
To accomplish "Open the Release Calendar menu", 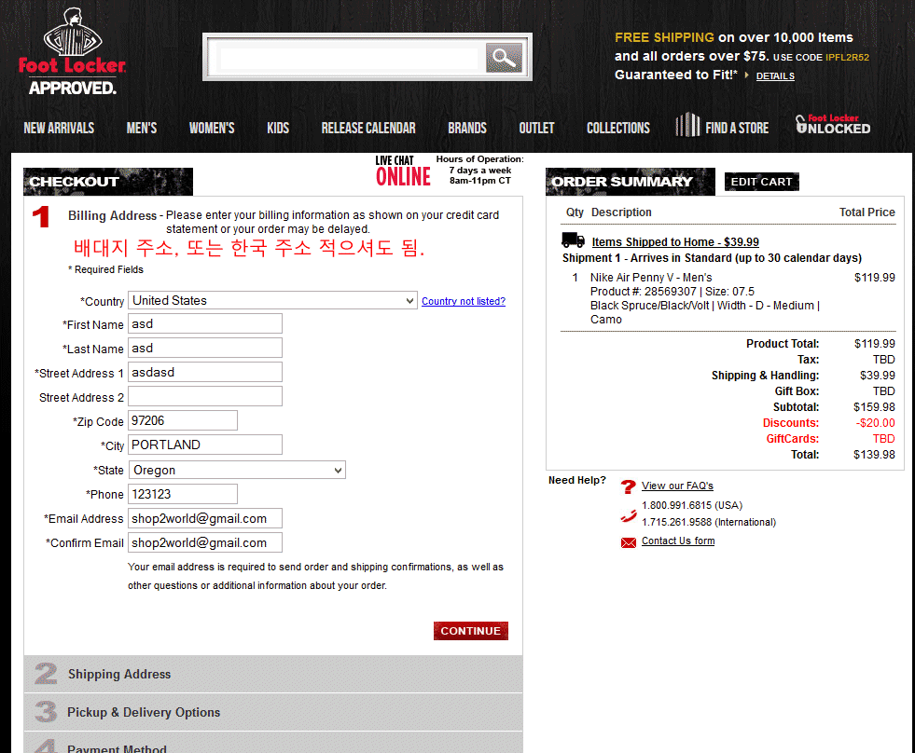I will [x=368, y=128].
